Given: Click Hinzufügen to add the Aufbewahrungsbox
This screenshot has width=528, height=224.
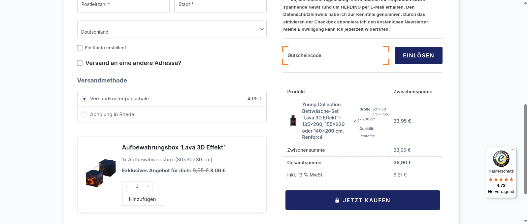Looking at the screenshot, I should (142, 199).
